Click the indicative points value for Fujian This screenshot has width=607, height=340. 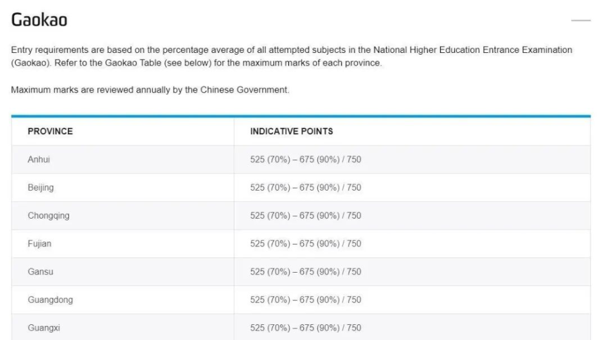305,243
